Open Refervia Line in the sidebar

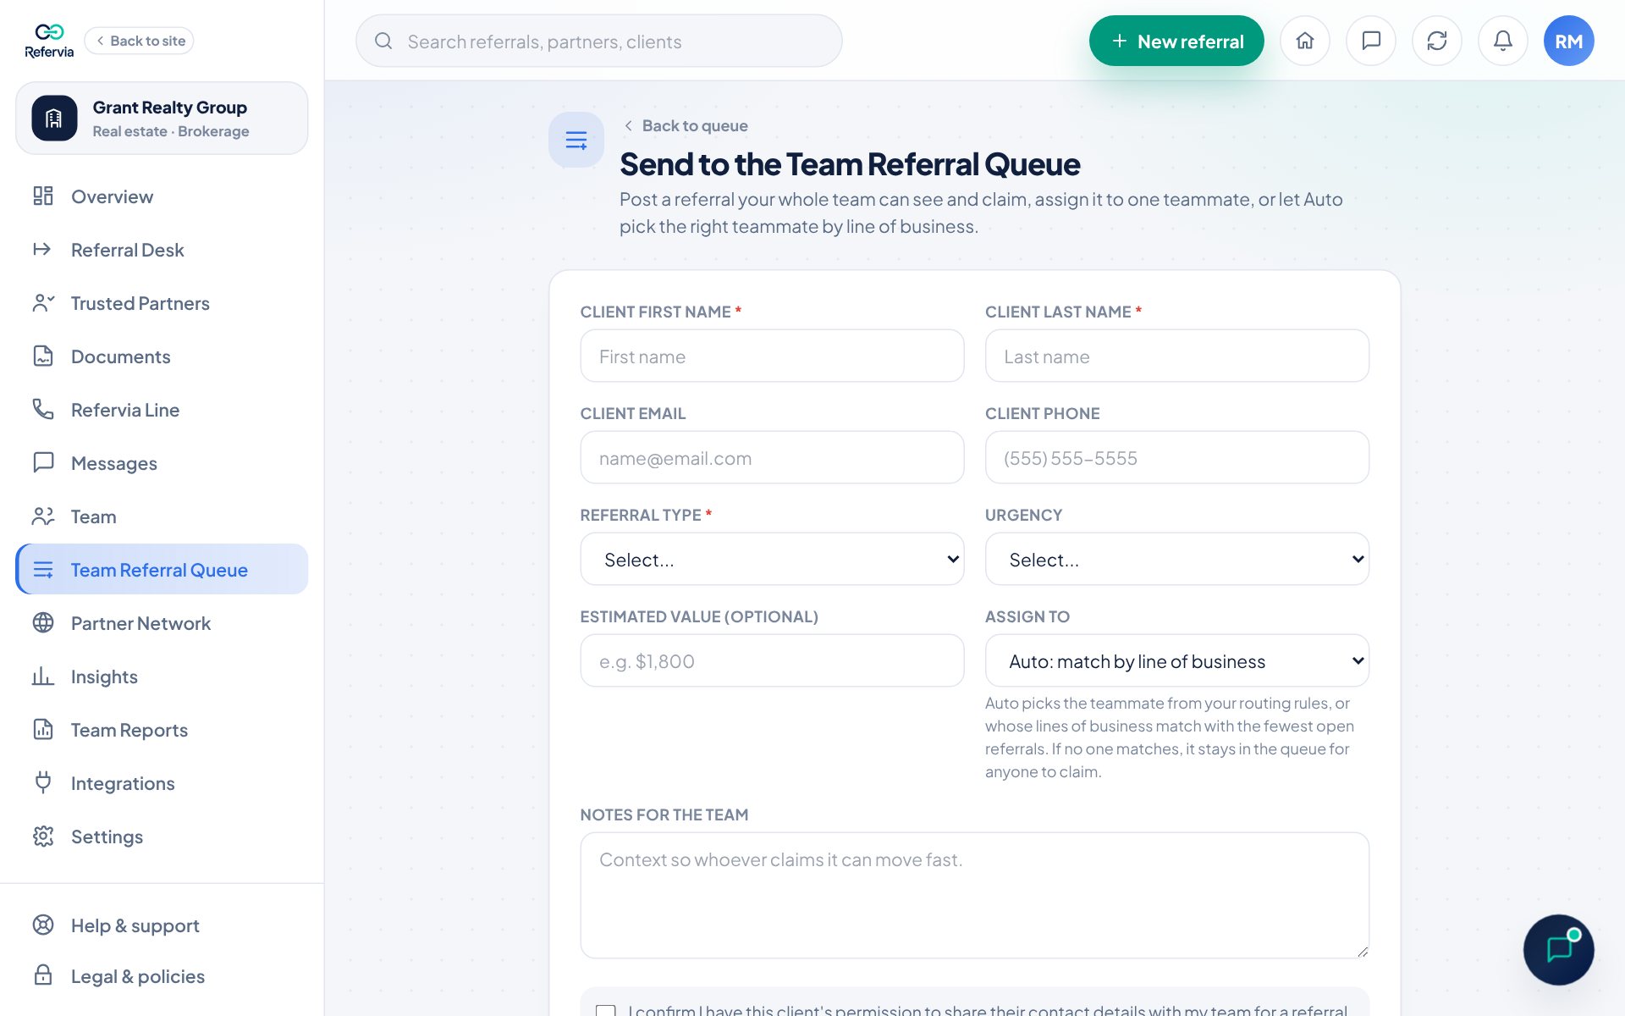point(162,410)
